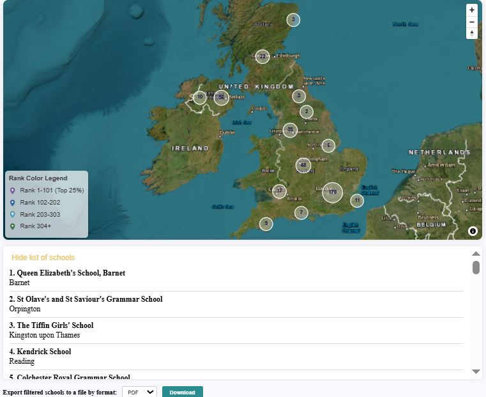Click the 'Dublin' city label on map
486x397 pixels.
tap(227, 132)
